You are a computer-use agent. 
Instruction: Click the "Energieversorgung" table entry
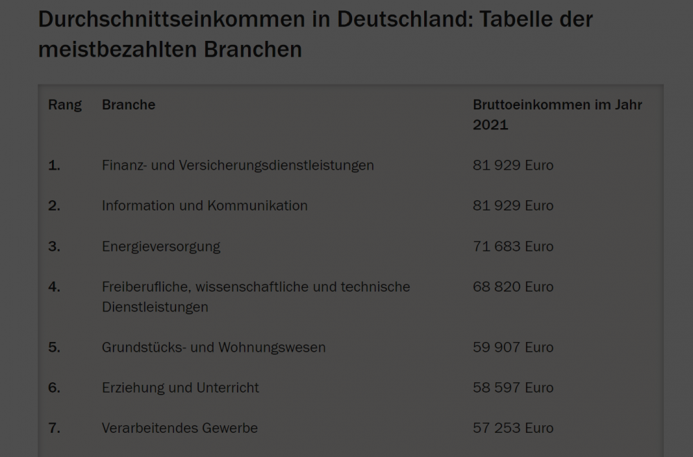coord(161,247)
